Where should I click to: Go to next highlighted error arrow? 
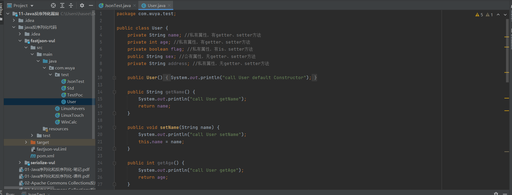[505, 15]
